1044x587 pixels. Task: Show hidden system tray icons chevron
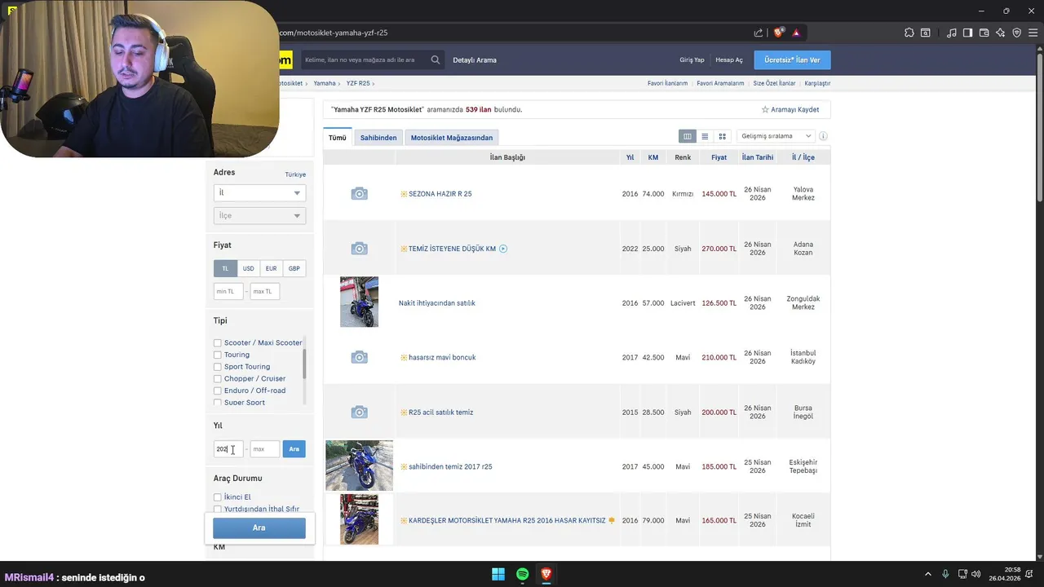pyautogui.click(x=928, y=574)
